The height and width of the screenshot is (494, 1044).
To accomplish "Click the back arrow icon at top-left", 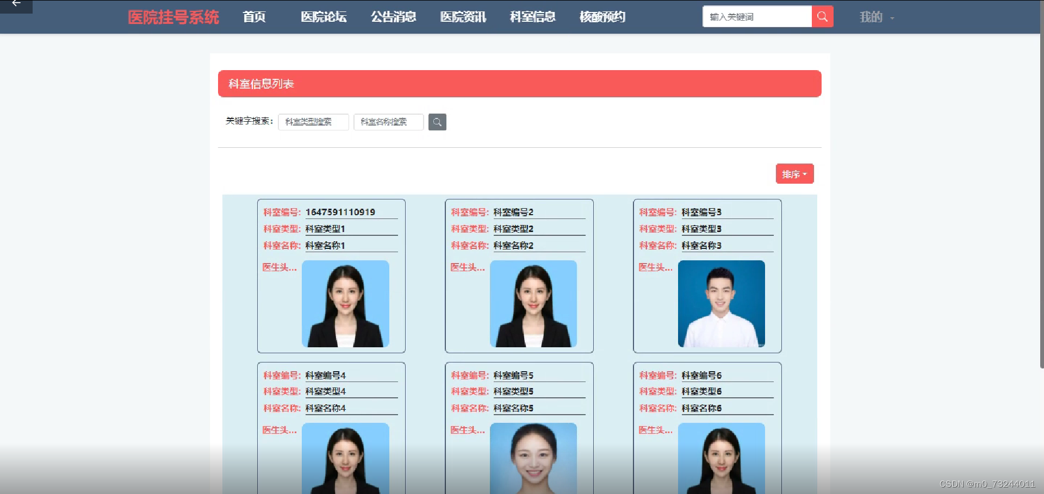I will pyautogui.click(x=16, y=4).
